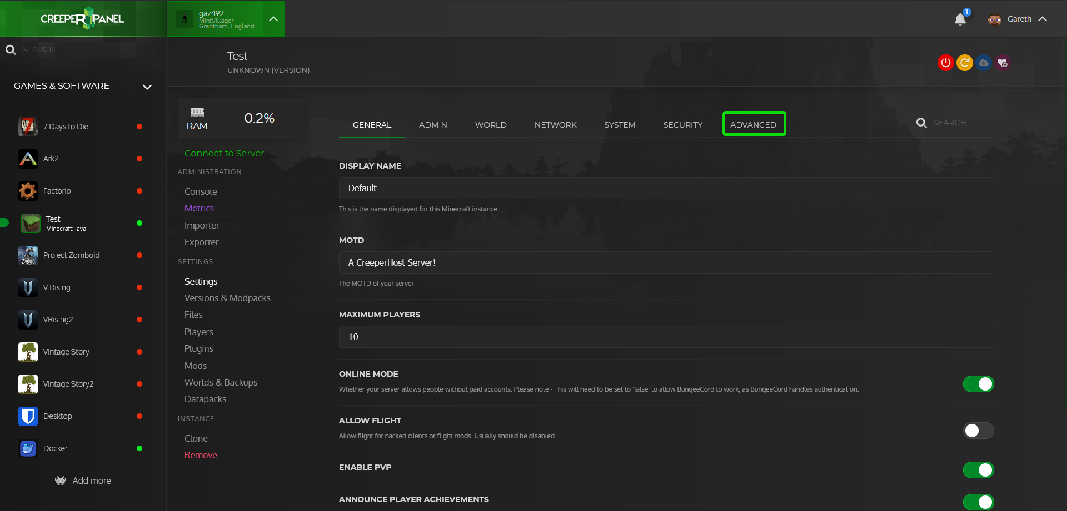Toggle the Allow Flight switch
This screenshot has width=1067, height=511.
pos(978,431)
